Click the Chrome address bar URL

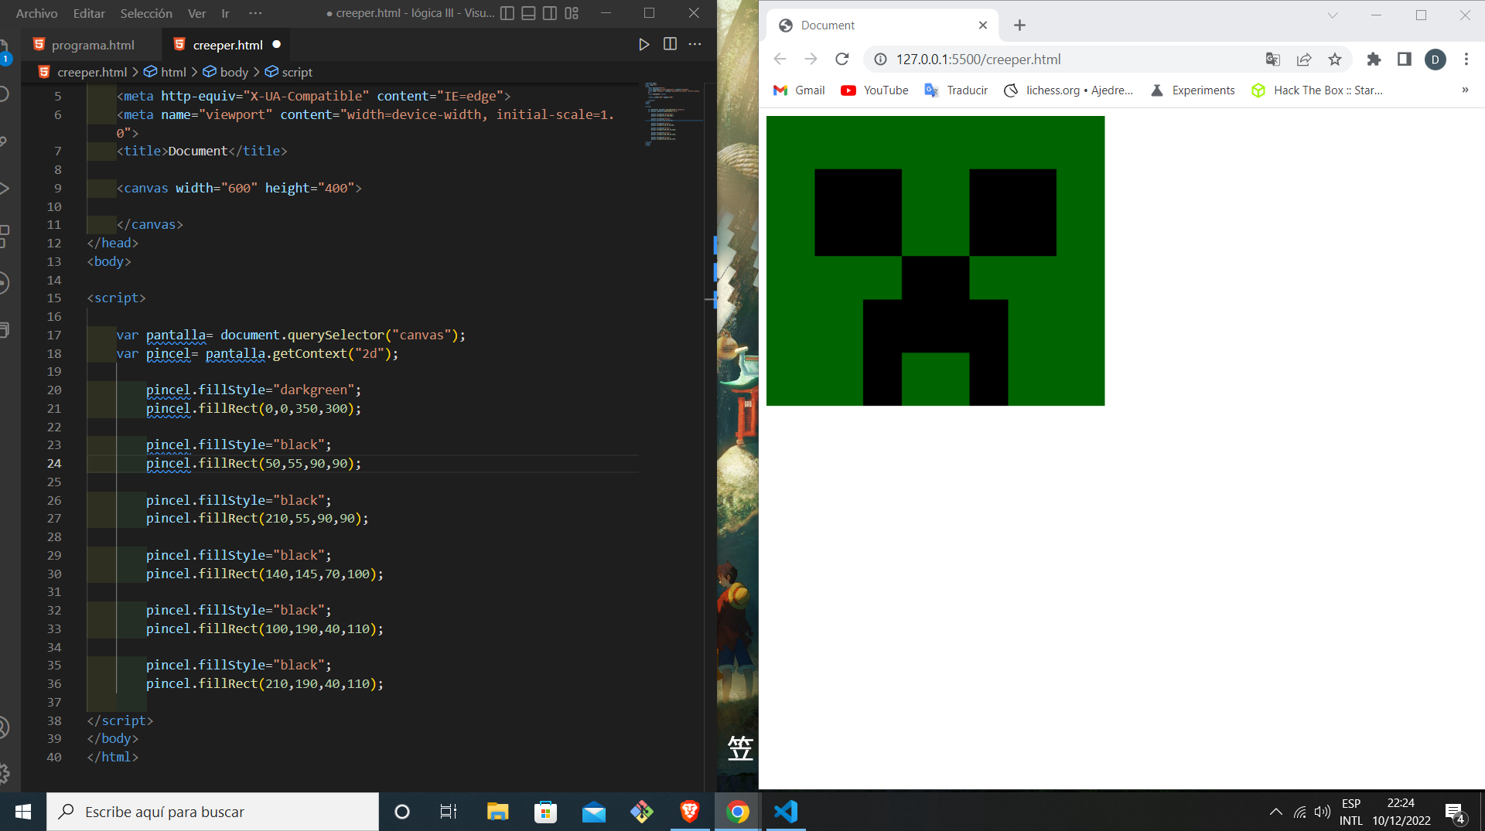[978, 59]
